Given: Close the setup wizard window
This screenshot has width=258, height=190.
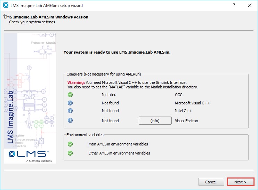Looking at the screenshot, I should click(250, 6).
